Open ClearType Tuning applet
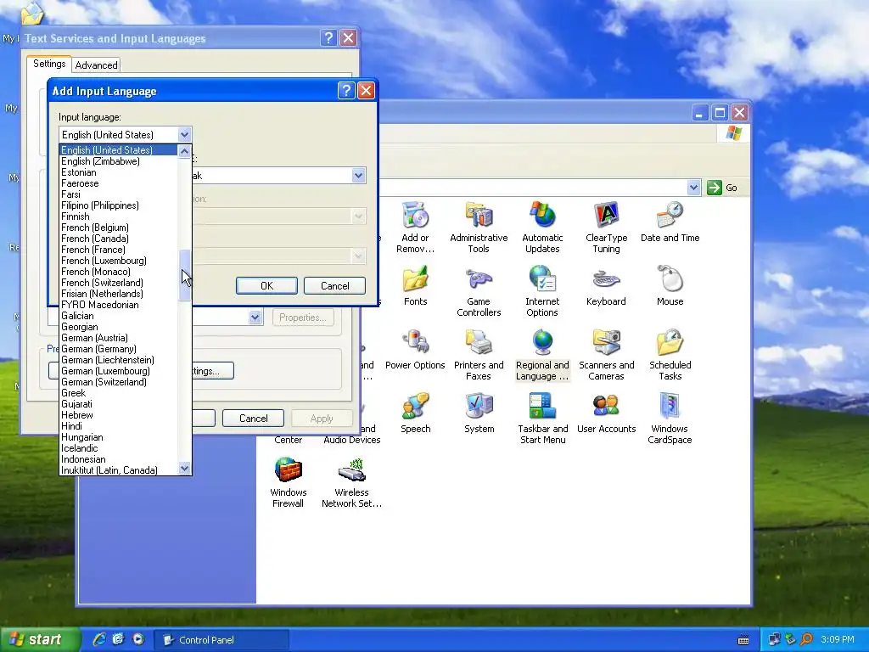 (x=606, y=228)
